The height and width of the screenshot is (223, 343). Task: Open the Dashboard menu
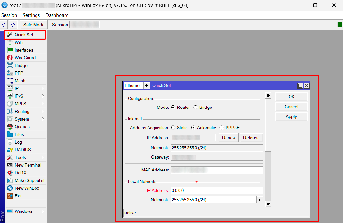click(x=57, y=15)
